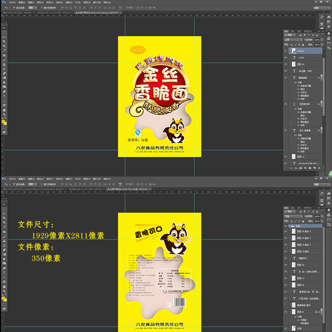The image size is (332, 332).
Task: Open opacity slider arrow in upper Layers panel
Action: [322, 40]
